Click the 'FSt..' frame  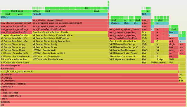[x=182, y=81]
